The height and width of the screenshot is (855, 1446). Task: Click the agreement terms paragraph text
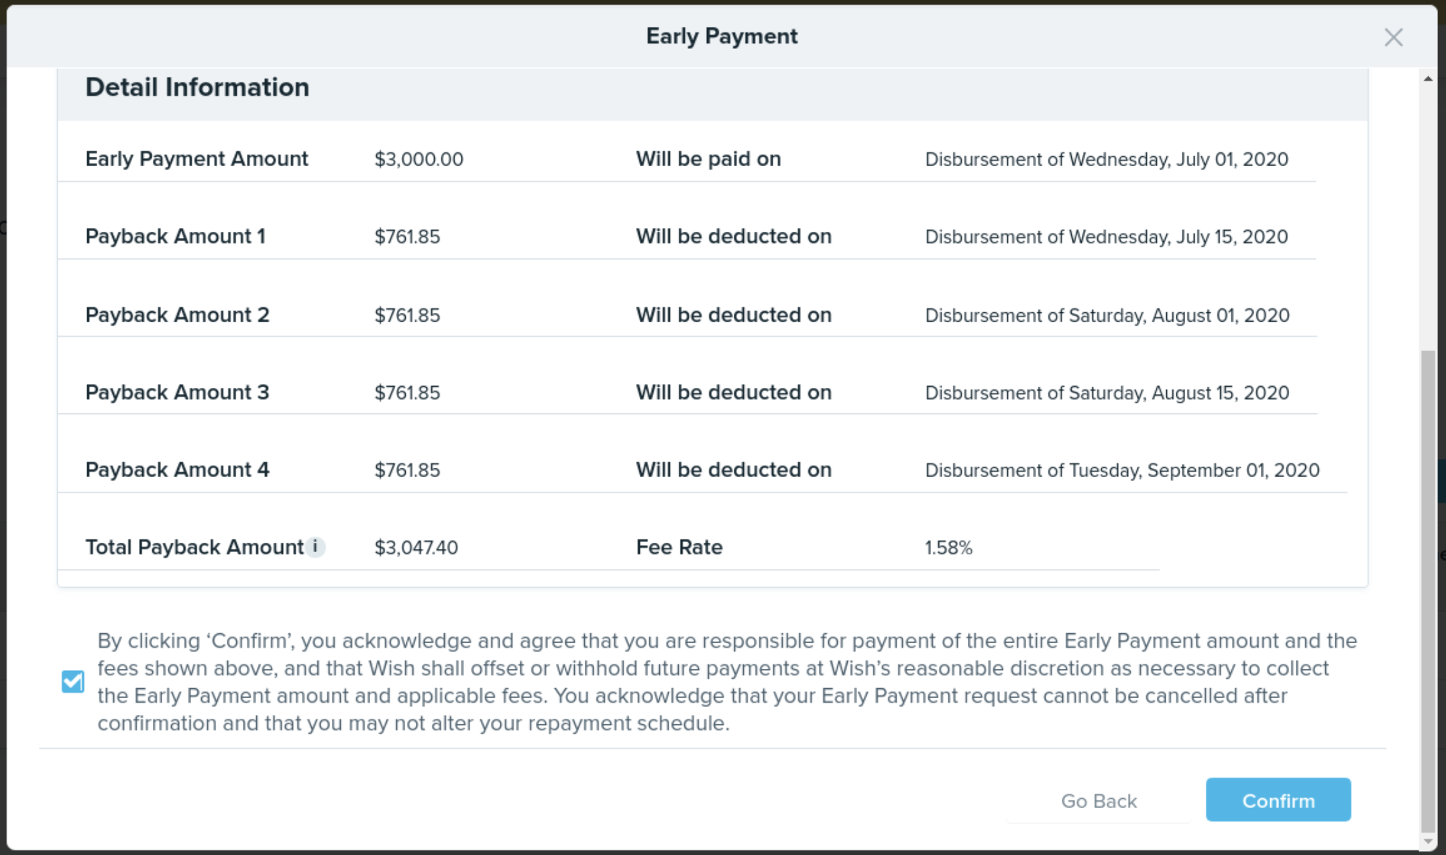click(728, 682)
